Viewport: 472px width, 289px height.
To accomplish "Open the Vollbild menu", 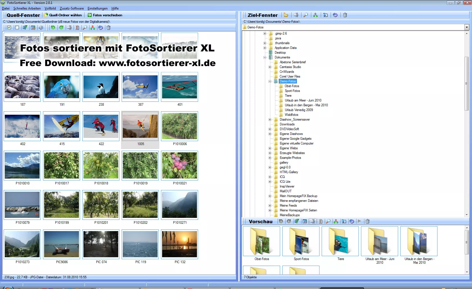I will coord(50,8).
